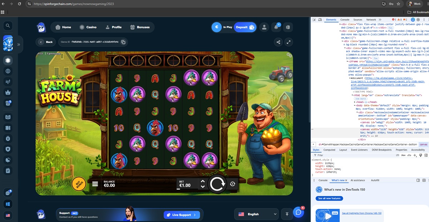Copy the Game ID with copy icon
The image size is (429, 222).
pos(123,42)
